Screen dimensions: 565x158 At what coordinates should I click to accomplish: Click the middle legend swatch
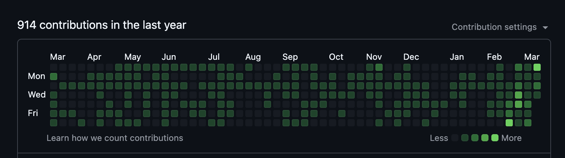click(x=475, y=138)
